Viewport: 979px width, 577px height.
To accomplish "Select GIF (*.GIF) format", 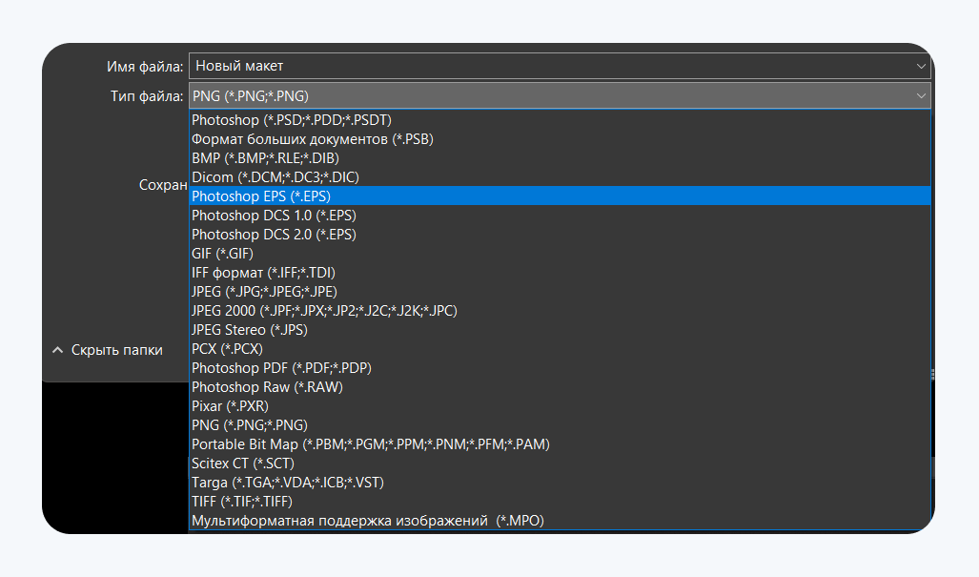I will 560,254.
